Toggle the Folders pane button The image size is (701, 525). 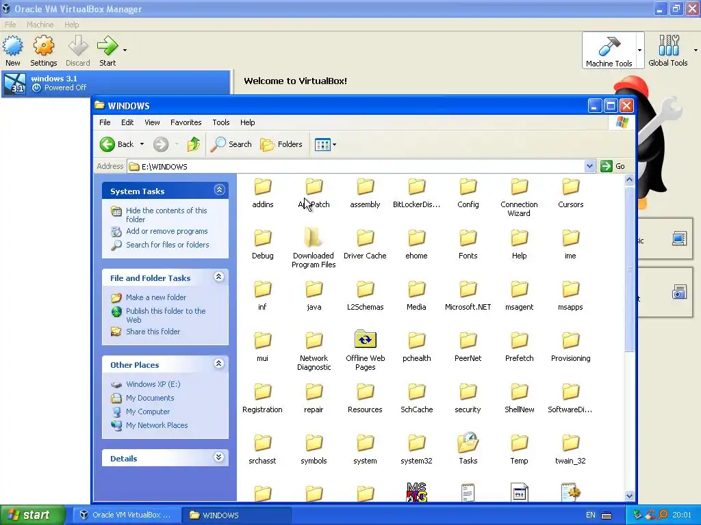point(281,144)
